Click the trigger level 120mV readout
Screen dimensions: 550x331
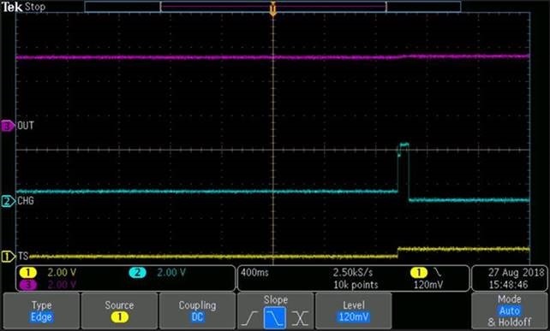pos(428,285)
